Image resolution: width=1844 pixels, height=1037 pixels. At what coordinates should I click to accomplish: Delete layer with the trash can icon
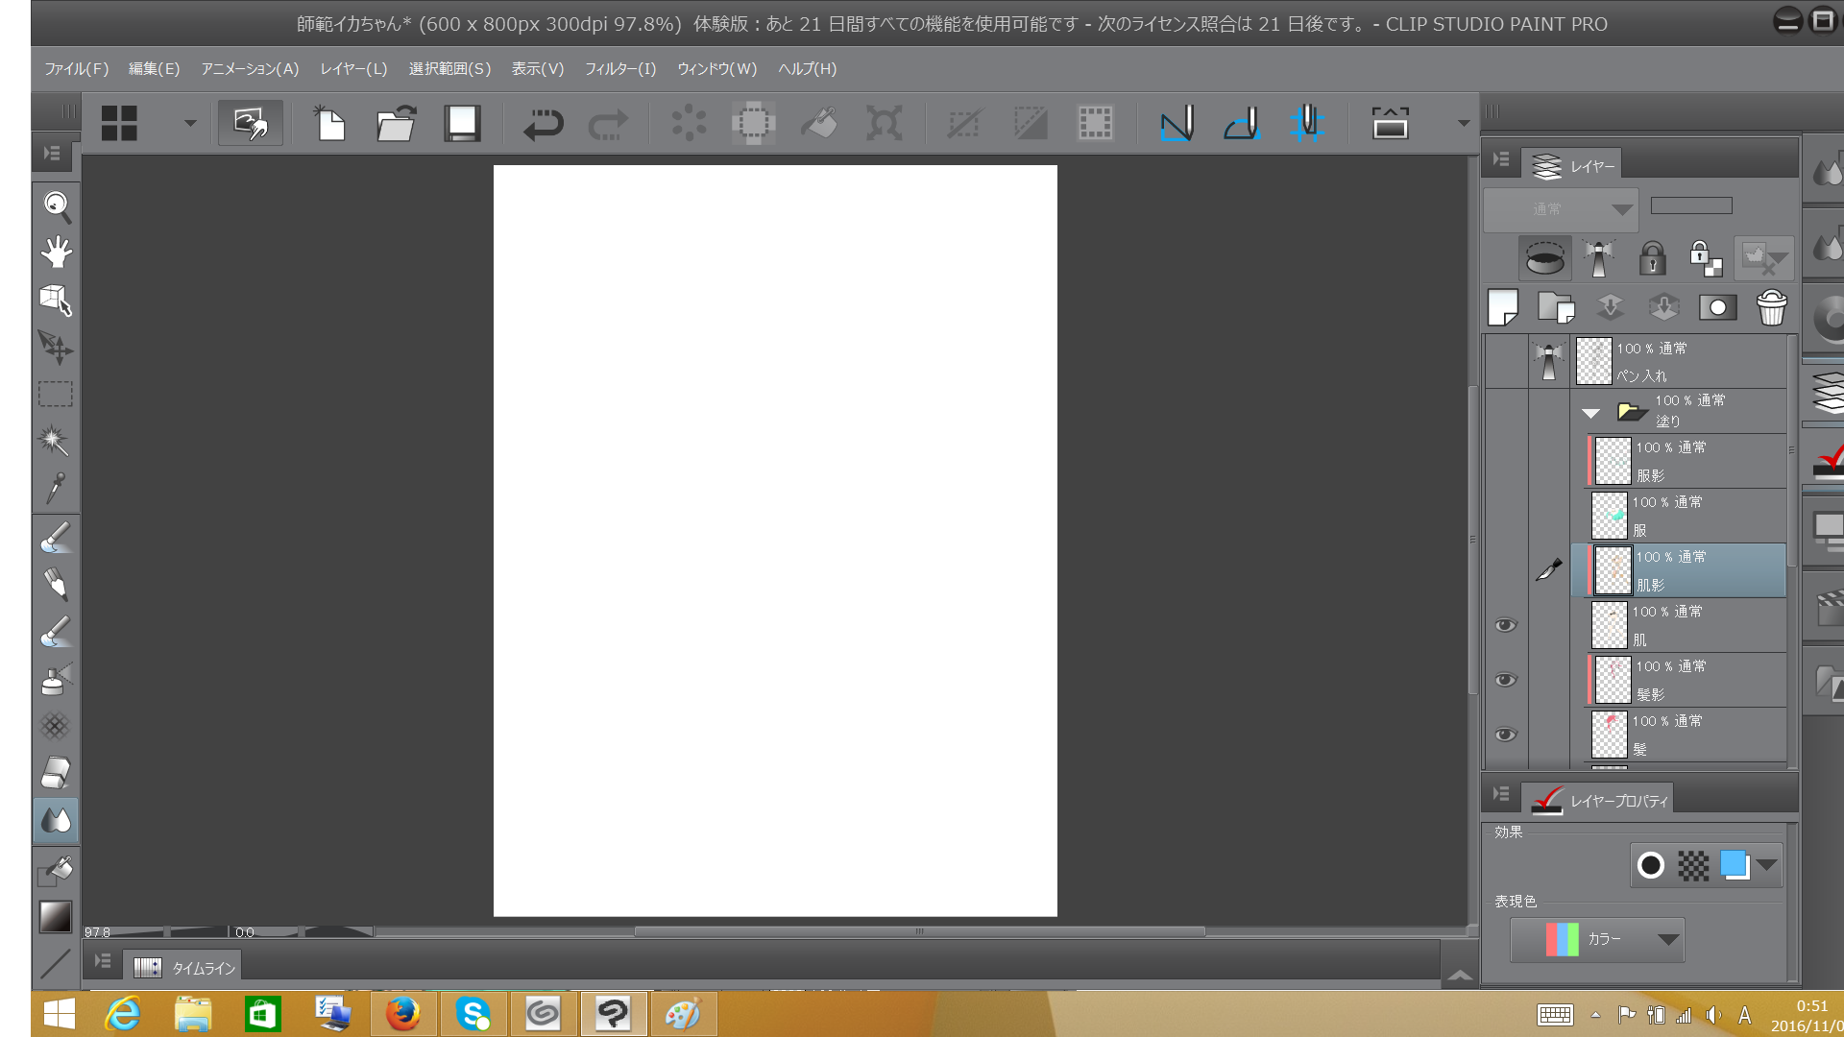[x=1771, y=308]
